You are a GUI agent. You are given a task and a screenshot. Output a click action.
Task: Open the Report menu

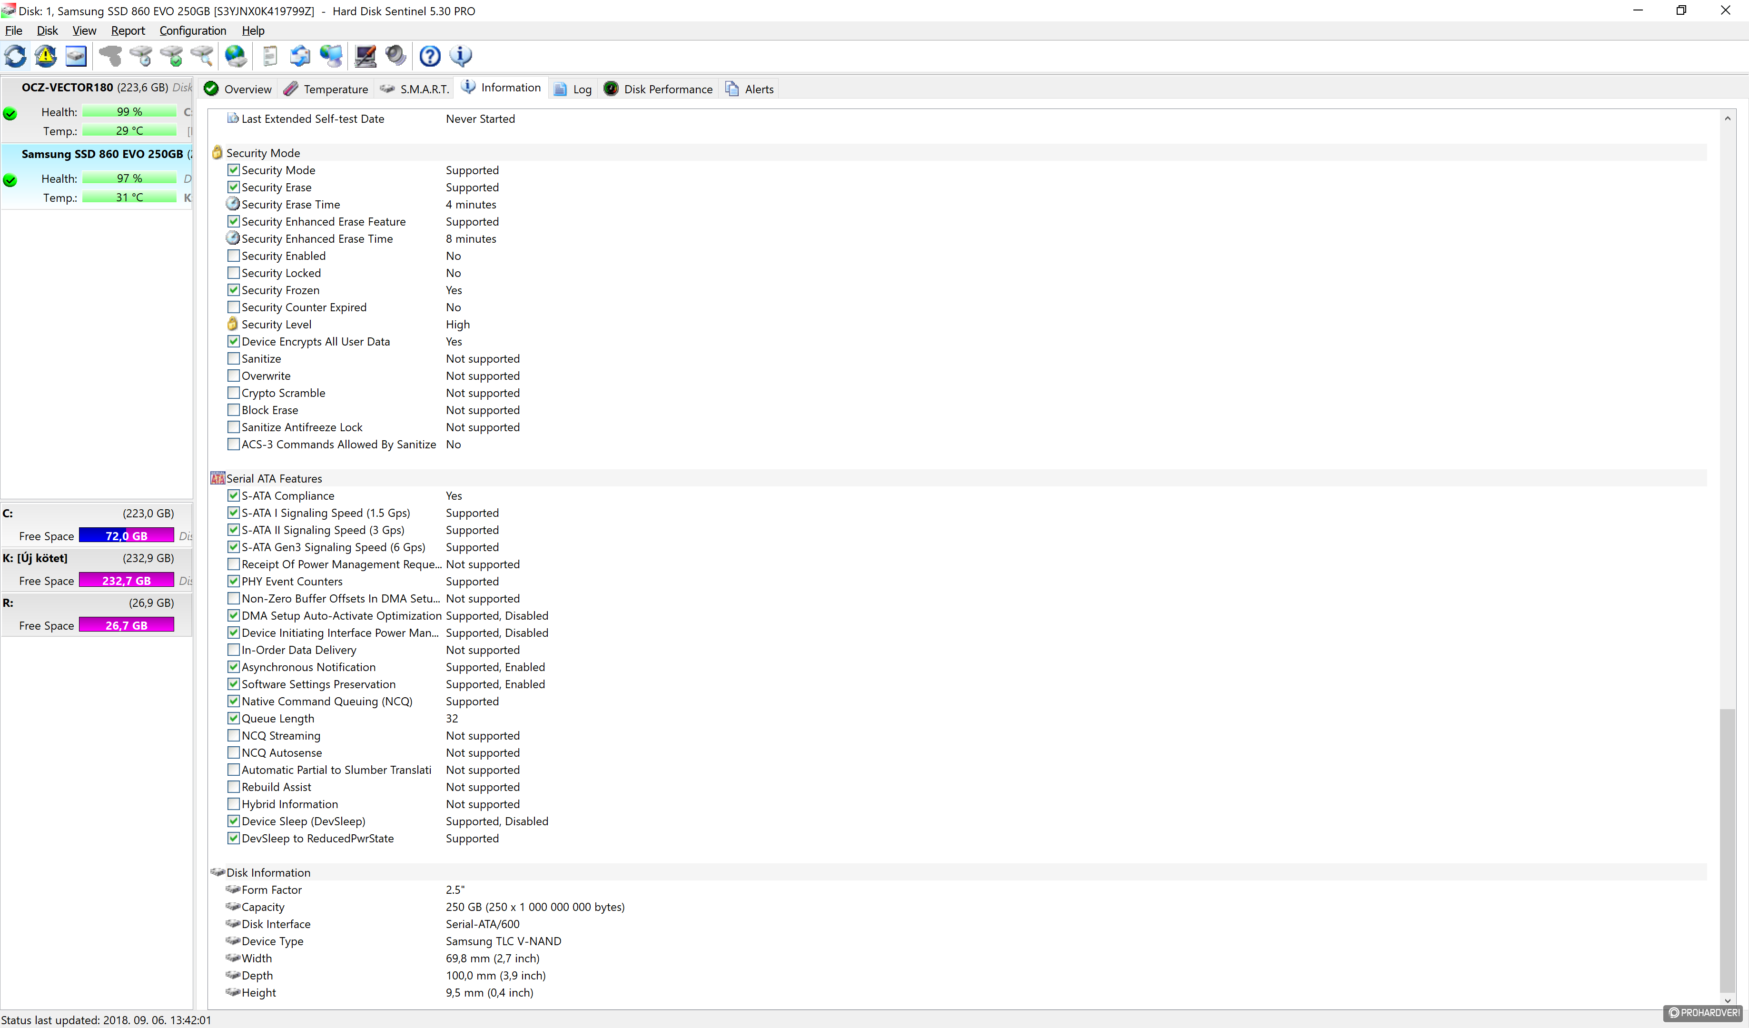128,30
